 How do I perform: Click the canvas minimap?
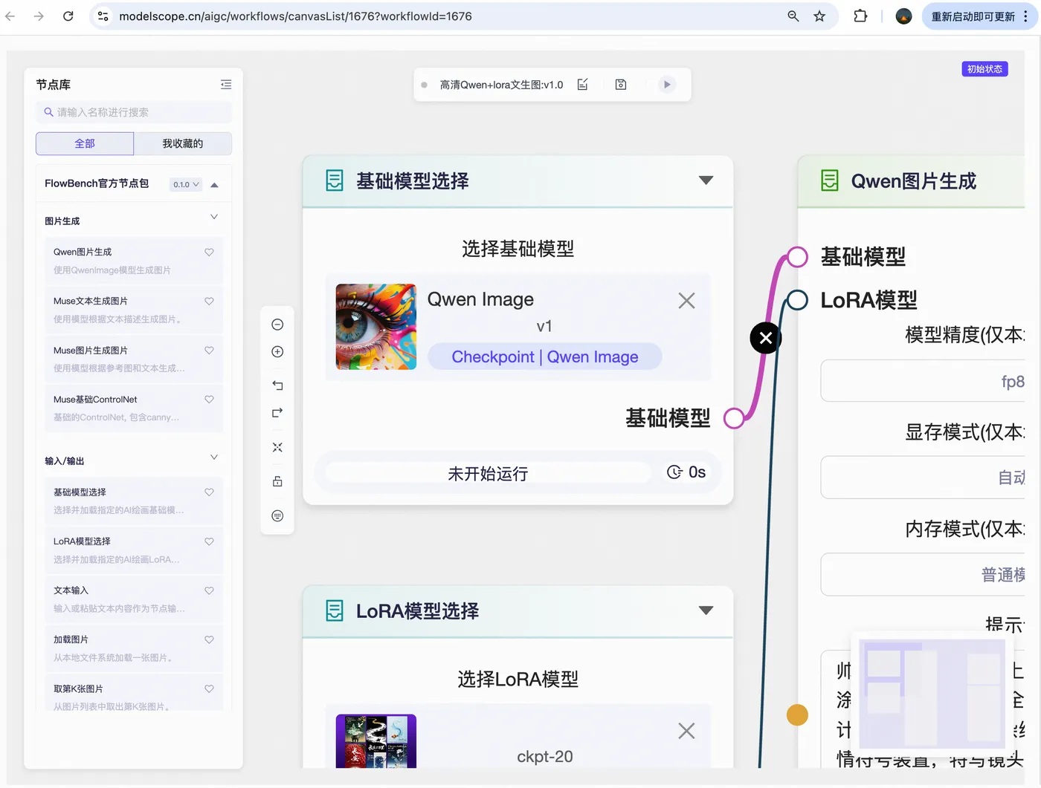click(x=932, y=694)
